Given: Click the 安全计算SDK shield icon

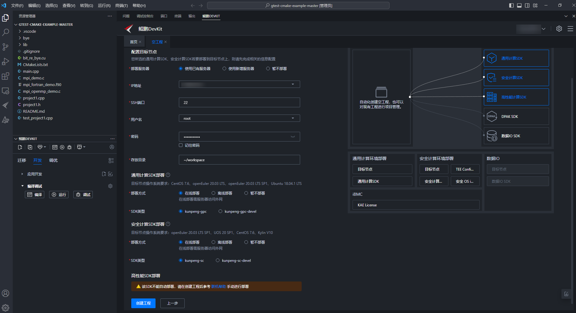Looking at the screenshot, I should coord(491,78).
